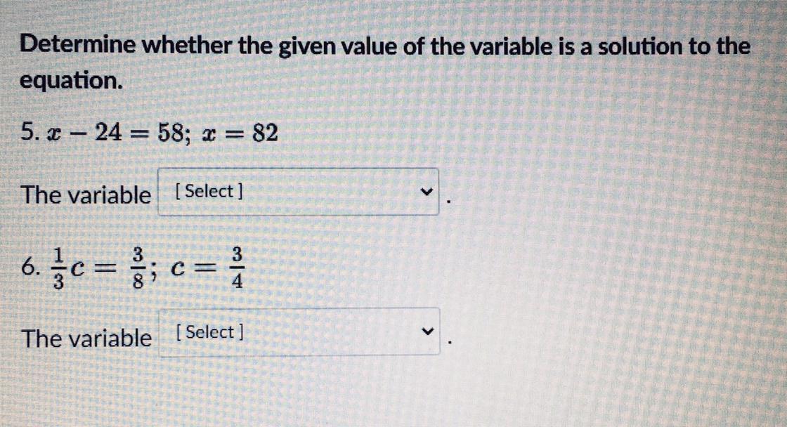Click the instruction heading starting with Determine
787x427 pixels.
coord(384,63)
